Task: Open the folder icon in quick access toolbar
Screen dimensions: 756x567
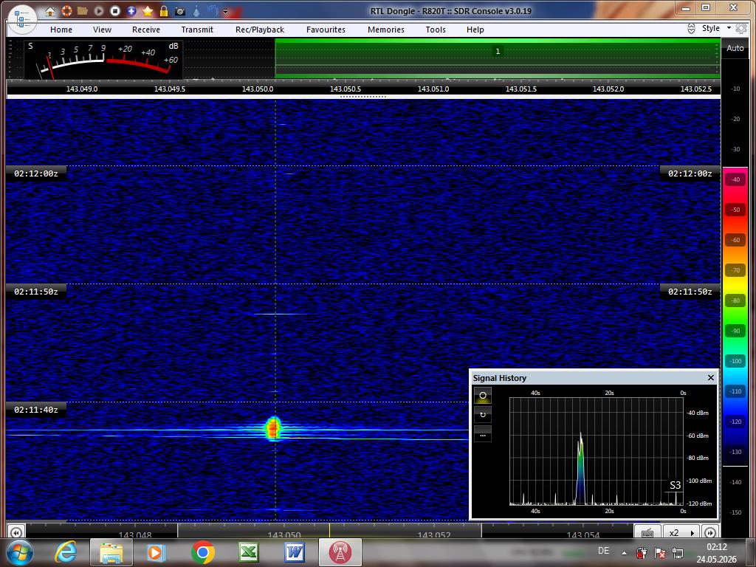Action: point(83,10)
